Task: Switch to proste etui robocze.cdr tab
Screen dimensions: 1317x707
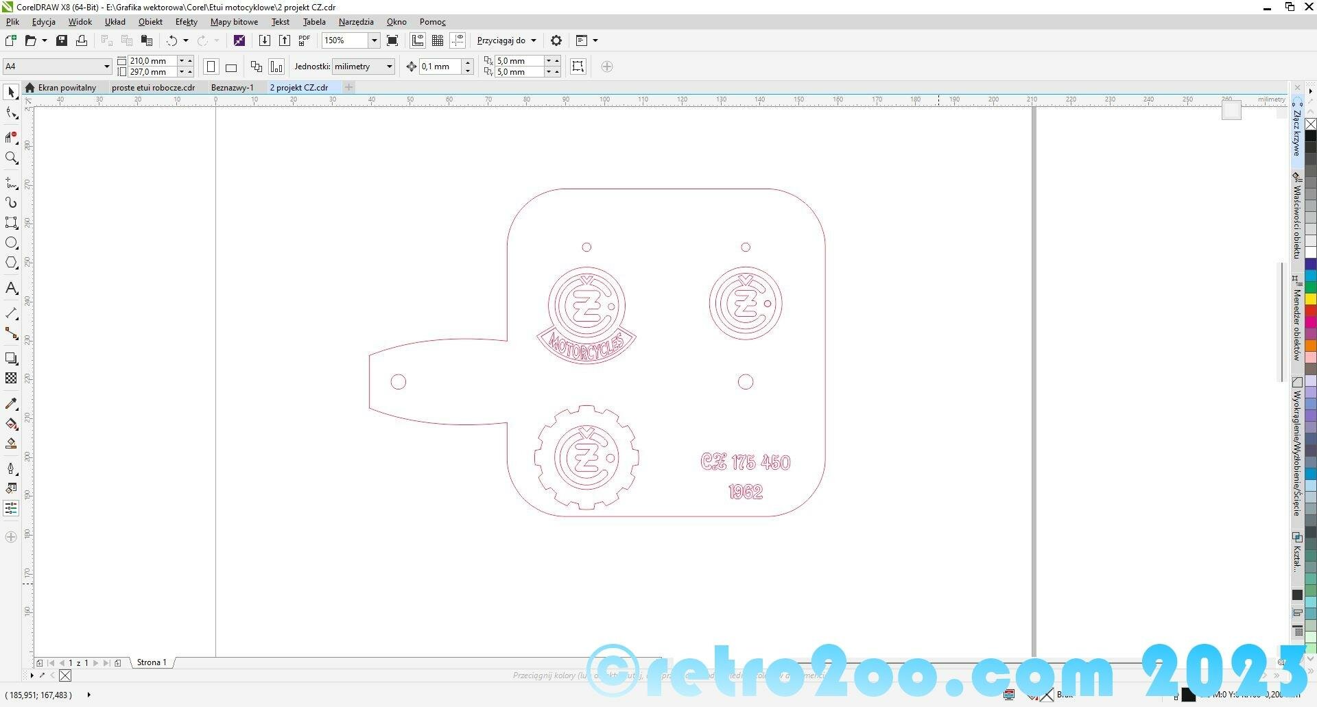Action: click(153, 88)
